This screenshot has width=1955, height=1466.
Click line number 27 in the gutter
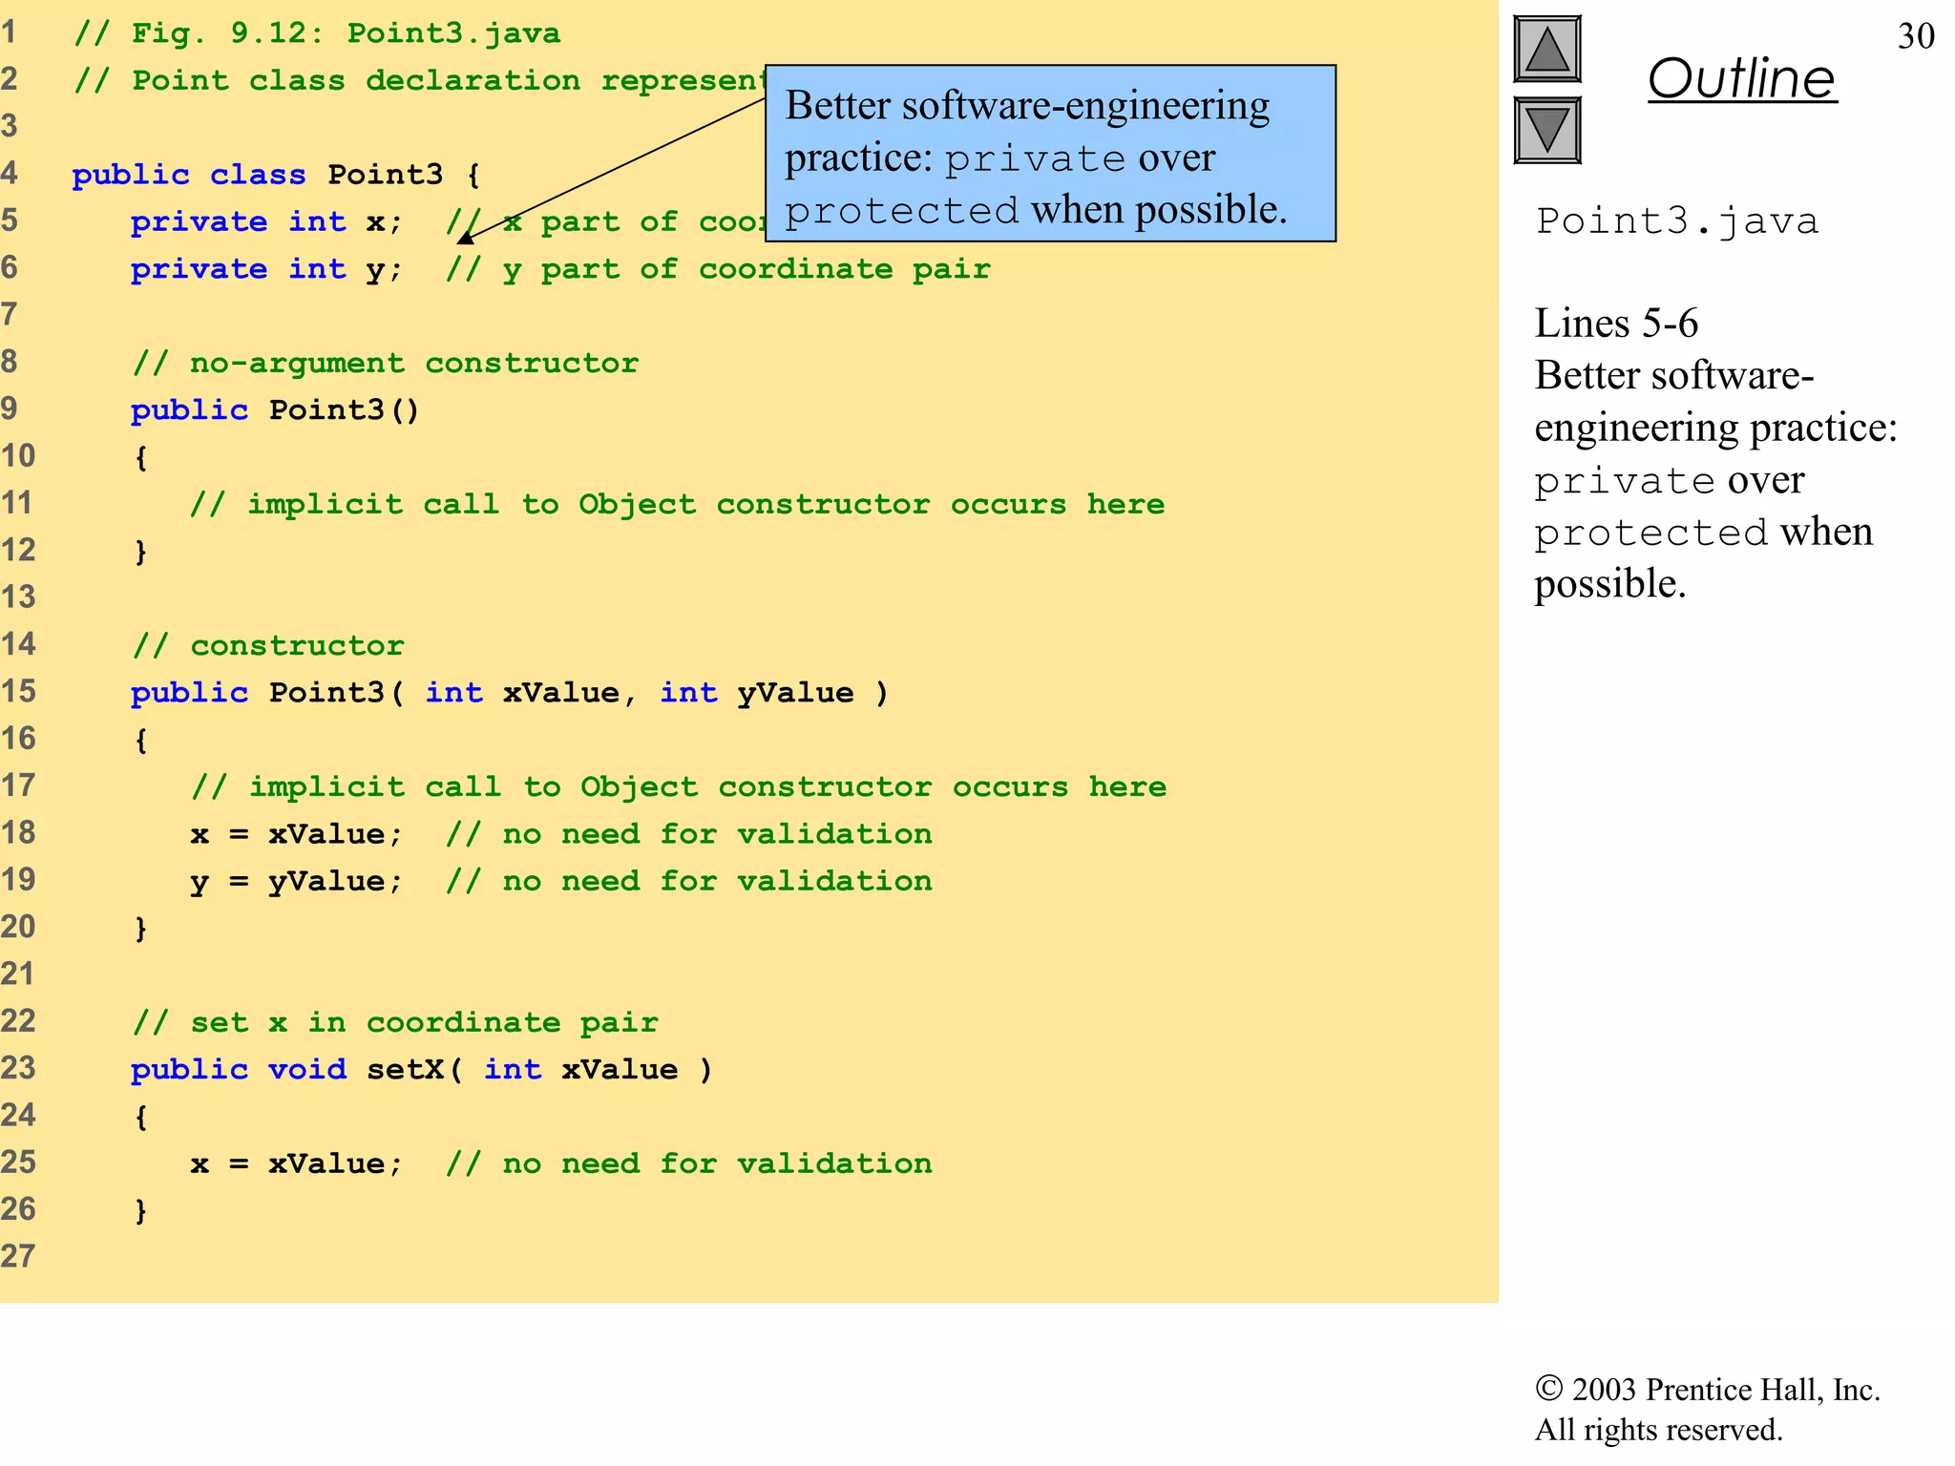pos(18,1256)
